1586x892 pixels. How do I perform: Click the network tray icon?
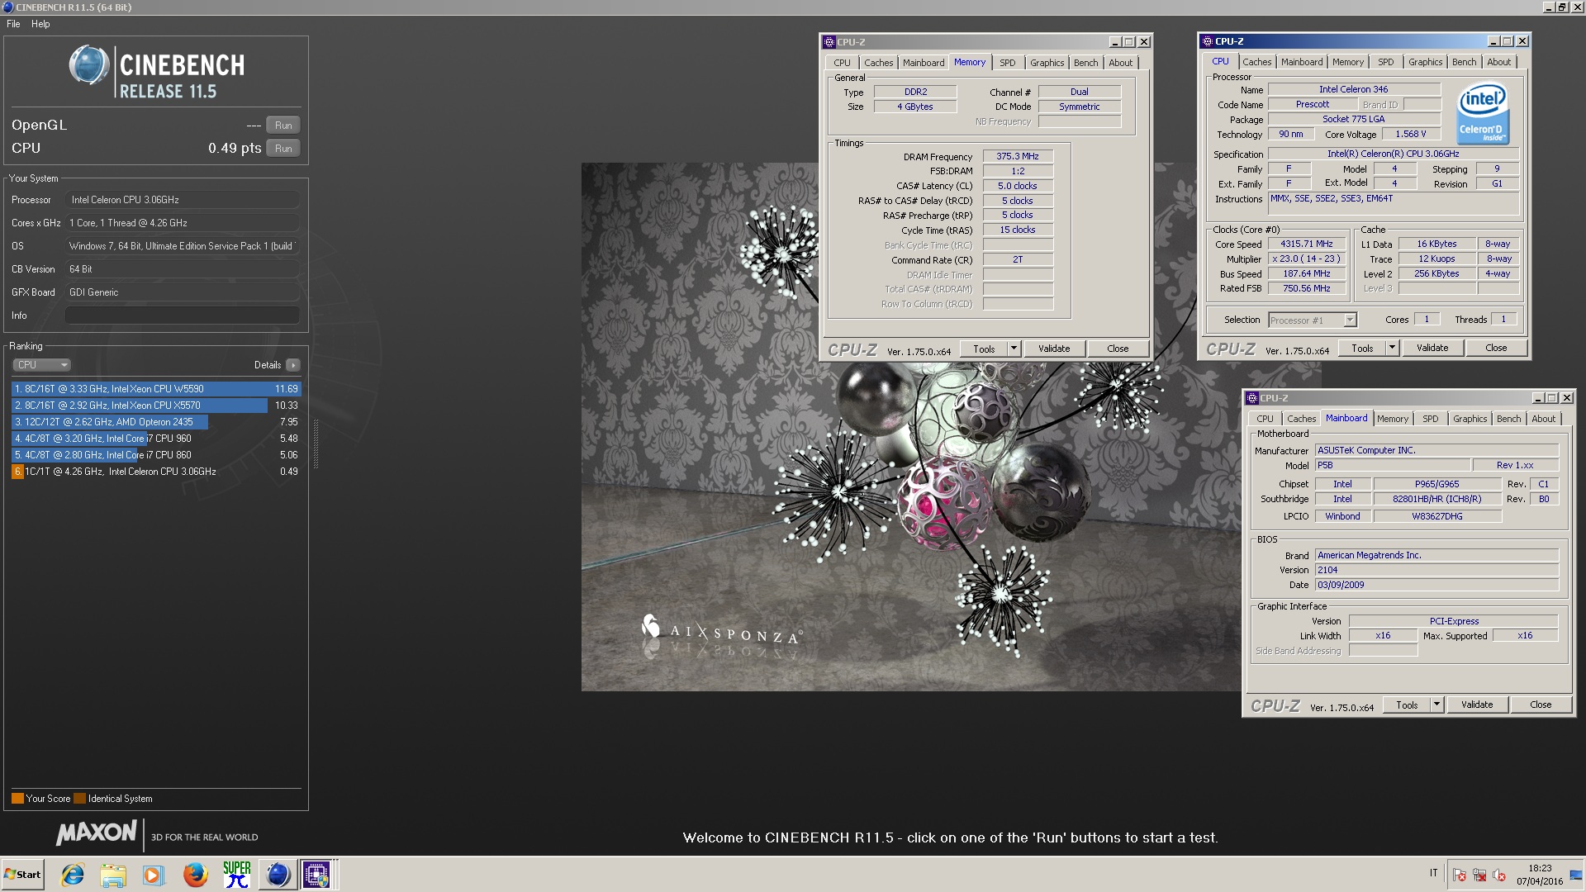[1479, 875]
